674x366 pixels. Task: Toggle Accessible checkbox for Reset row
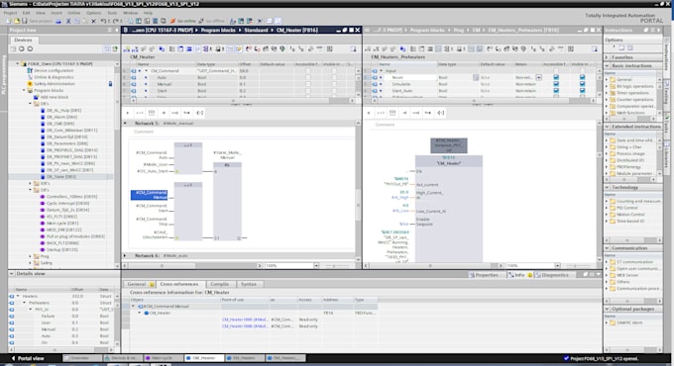(556, 78)
